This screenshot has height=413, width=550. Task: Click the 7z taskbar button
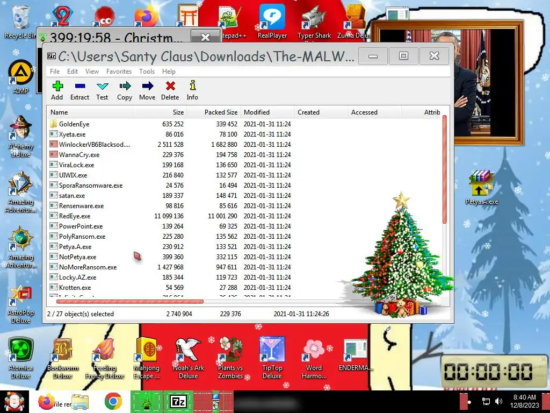click(x=178, y=402)
